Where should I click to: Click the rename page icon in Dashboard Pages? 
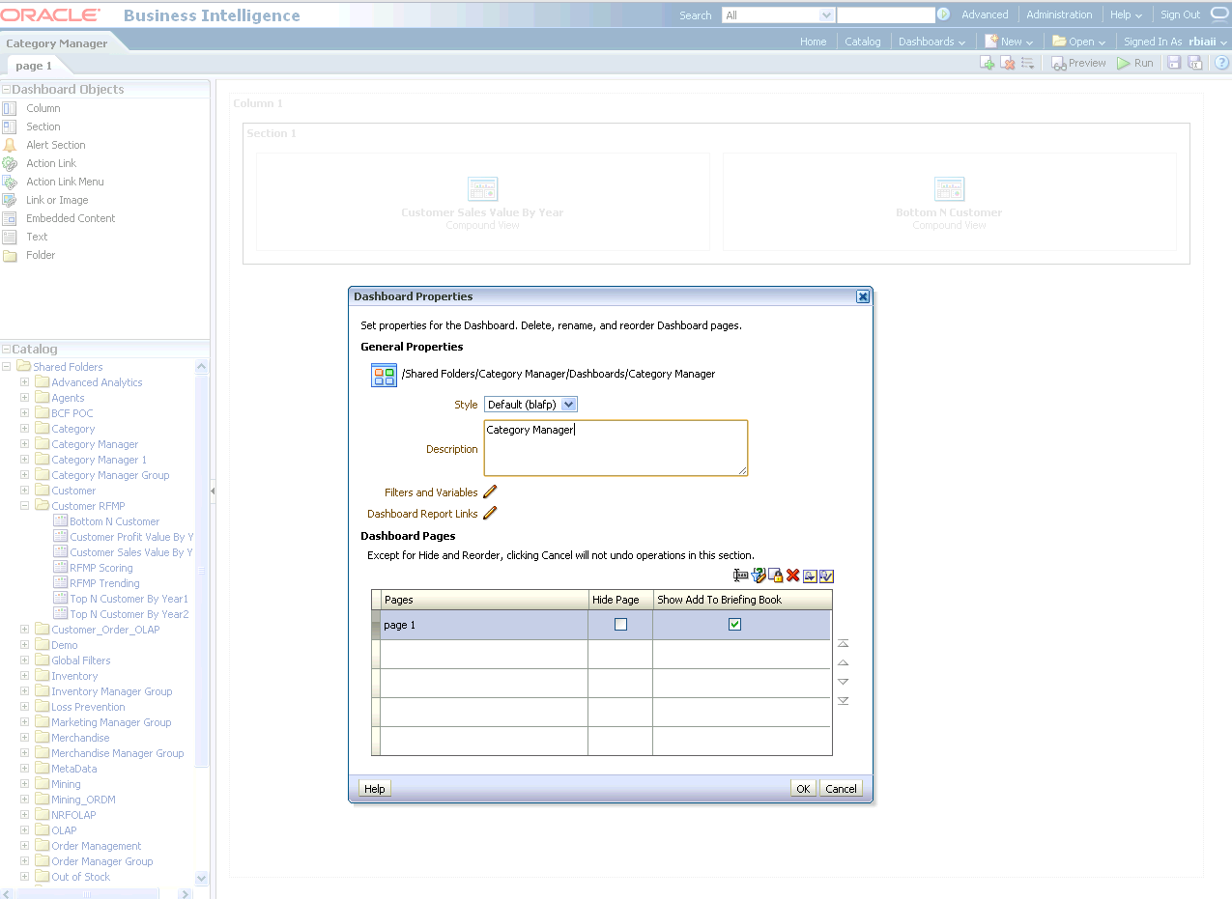tap(741, 576)
